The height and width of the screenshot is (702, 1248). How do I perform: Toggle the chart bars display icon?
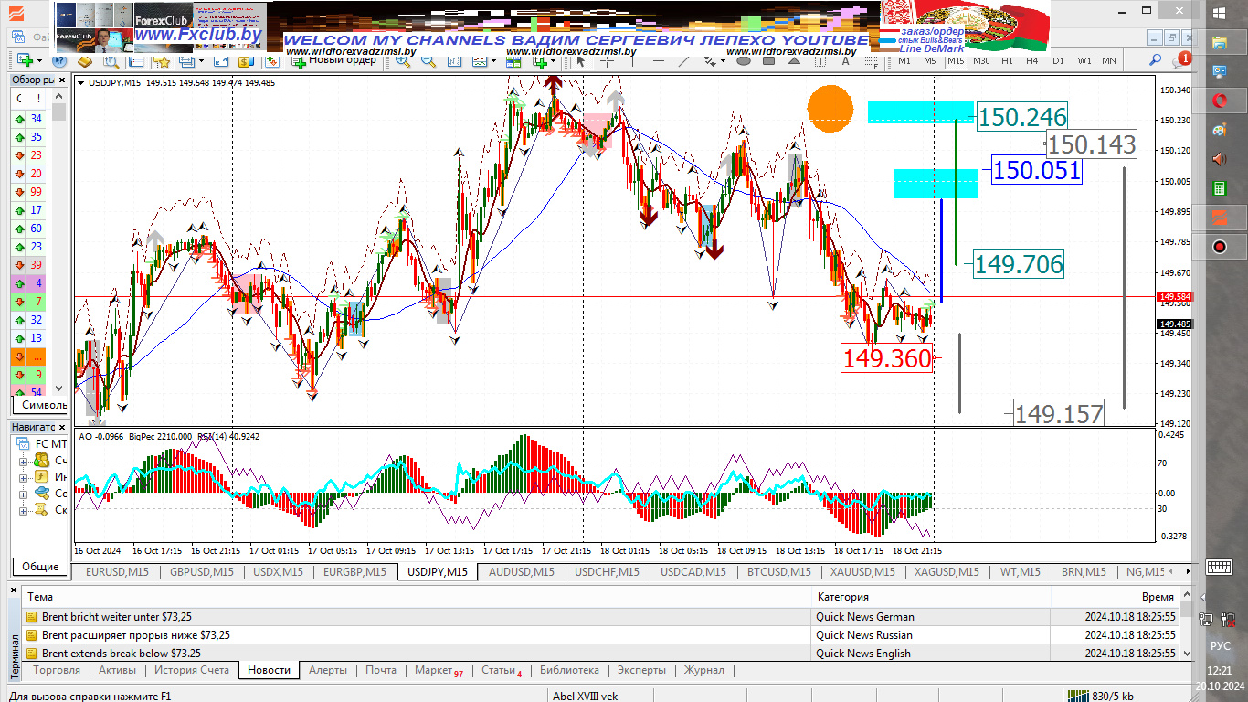[454, 61]
